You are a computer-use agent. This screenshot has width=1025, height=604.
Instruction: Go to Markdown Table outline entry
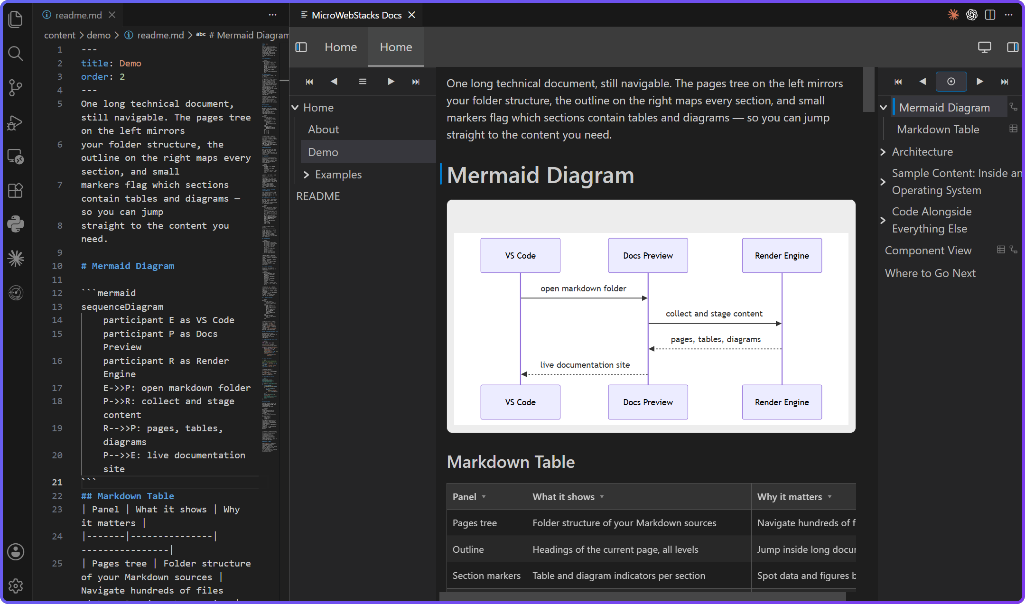coord(938,130)
